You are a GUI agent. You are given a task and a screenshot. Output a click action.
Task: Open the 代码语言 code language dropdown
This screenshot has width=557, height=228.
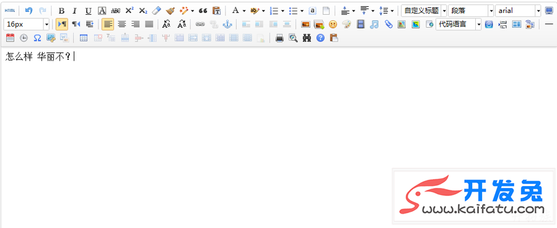[458, 24]
